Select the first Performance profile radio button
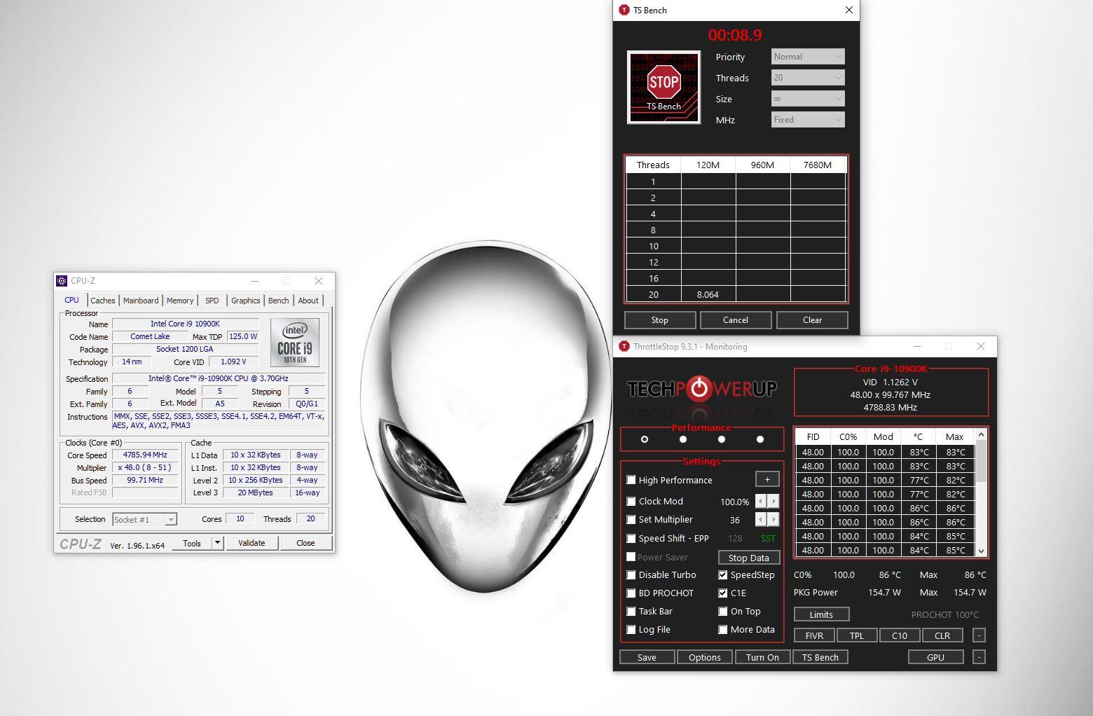Image resolution: width=1093 pixels, height=716 pixels. coord(645,439)
